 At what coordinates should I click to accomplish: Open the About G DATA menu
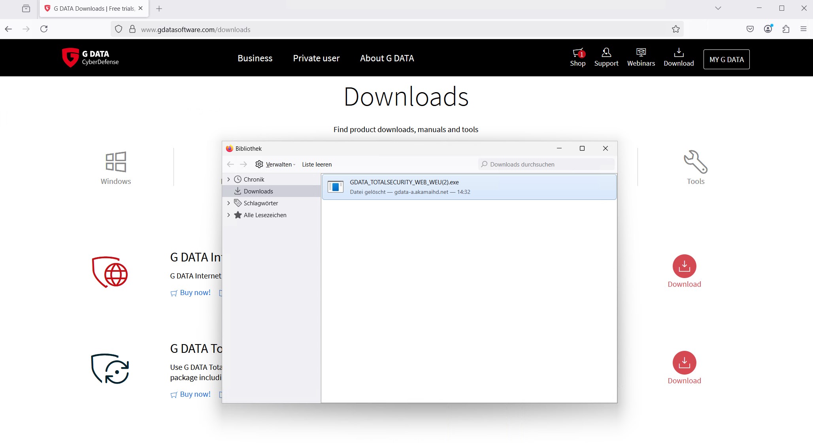[387, 58]
